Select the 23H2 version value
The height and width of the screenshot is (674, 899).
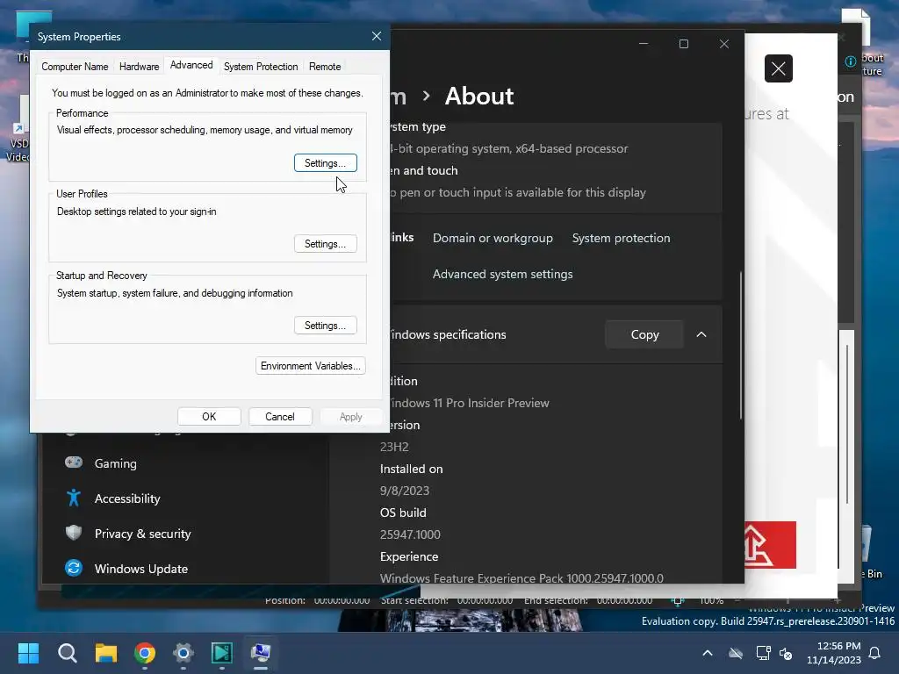[394, 447]
